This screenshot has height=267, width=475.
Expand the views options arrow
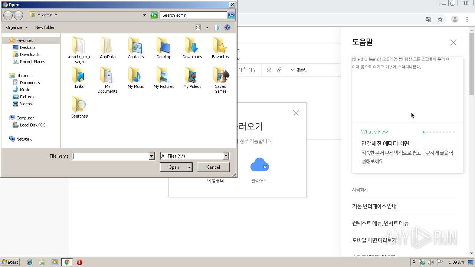coord(207,27)
